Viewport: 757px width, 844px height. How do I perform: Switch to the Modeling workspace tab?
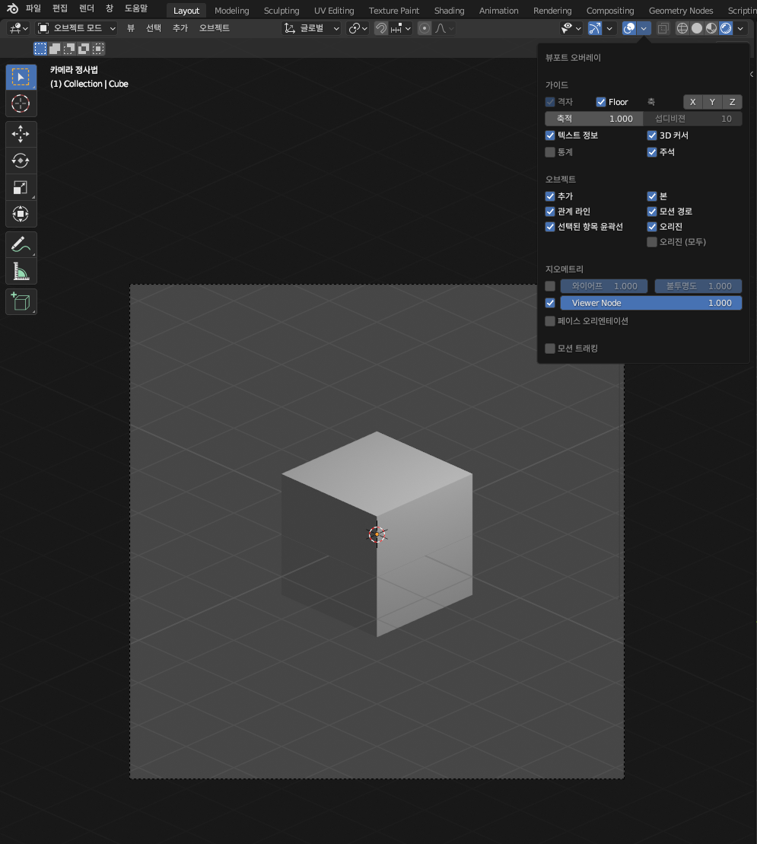[x=232, y=10]
